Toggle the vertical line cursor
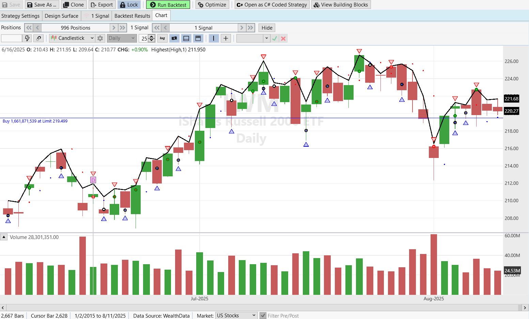The height and width of the screenshot is (319, 529). [214, 38]
